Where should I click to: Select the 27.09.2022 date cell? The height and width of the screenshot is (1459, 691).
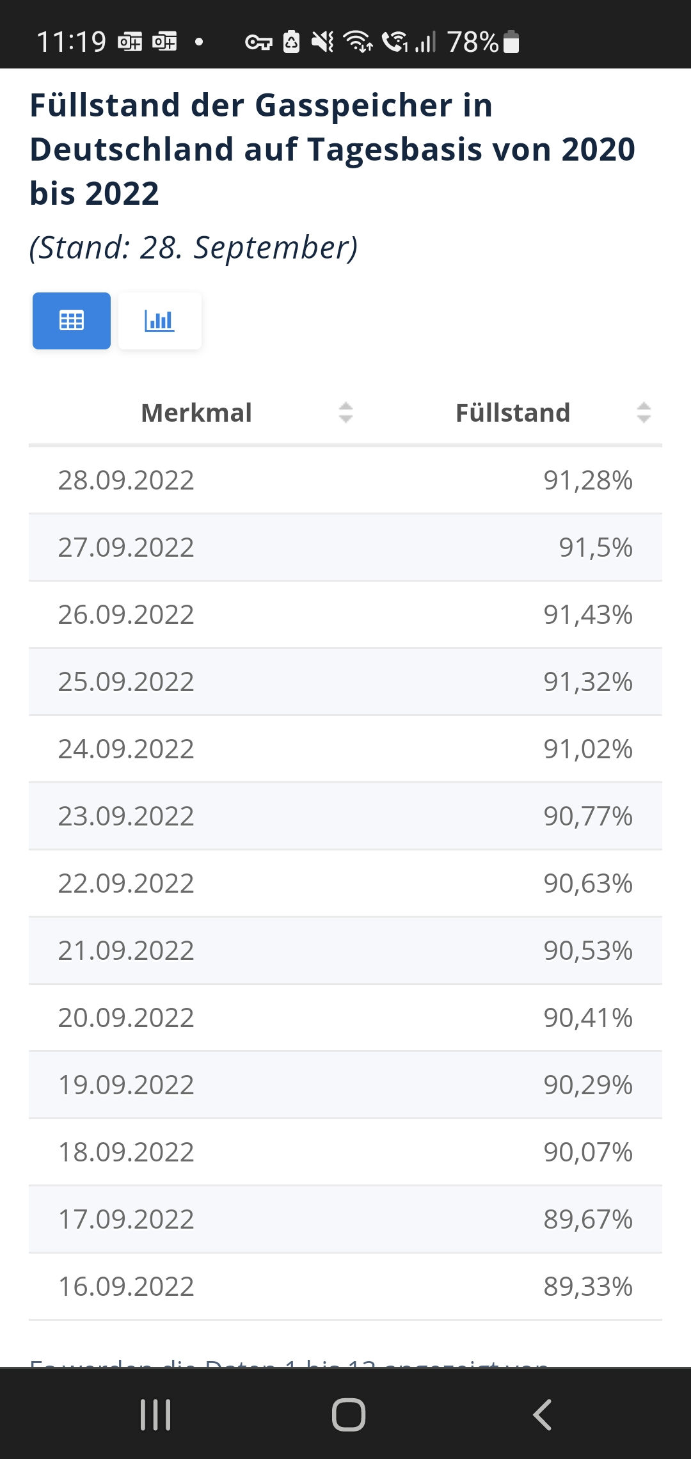(x=126, y=547)
